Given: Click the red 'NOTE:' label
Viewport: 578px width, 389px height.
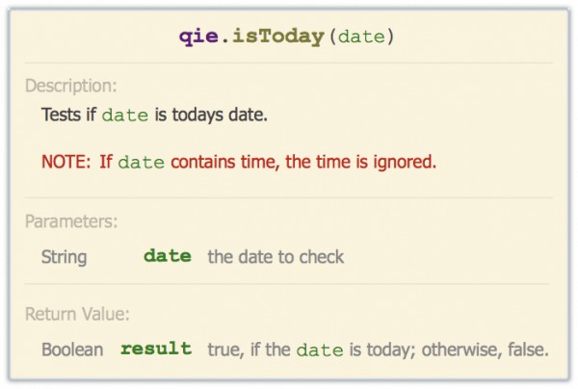Looking at the screenshot, I should click(66, 162).
